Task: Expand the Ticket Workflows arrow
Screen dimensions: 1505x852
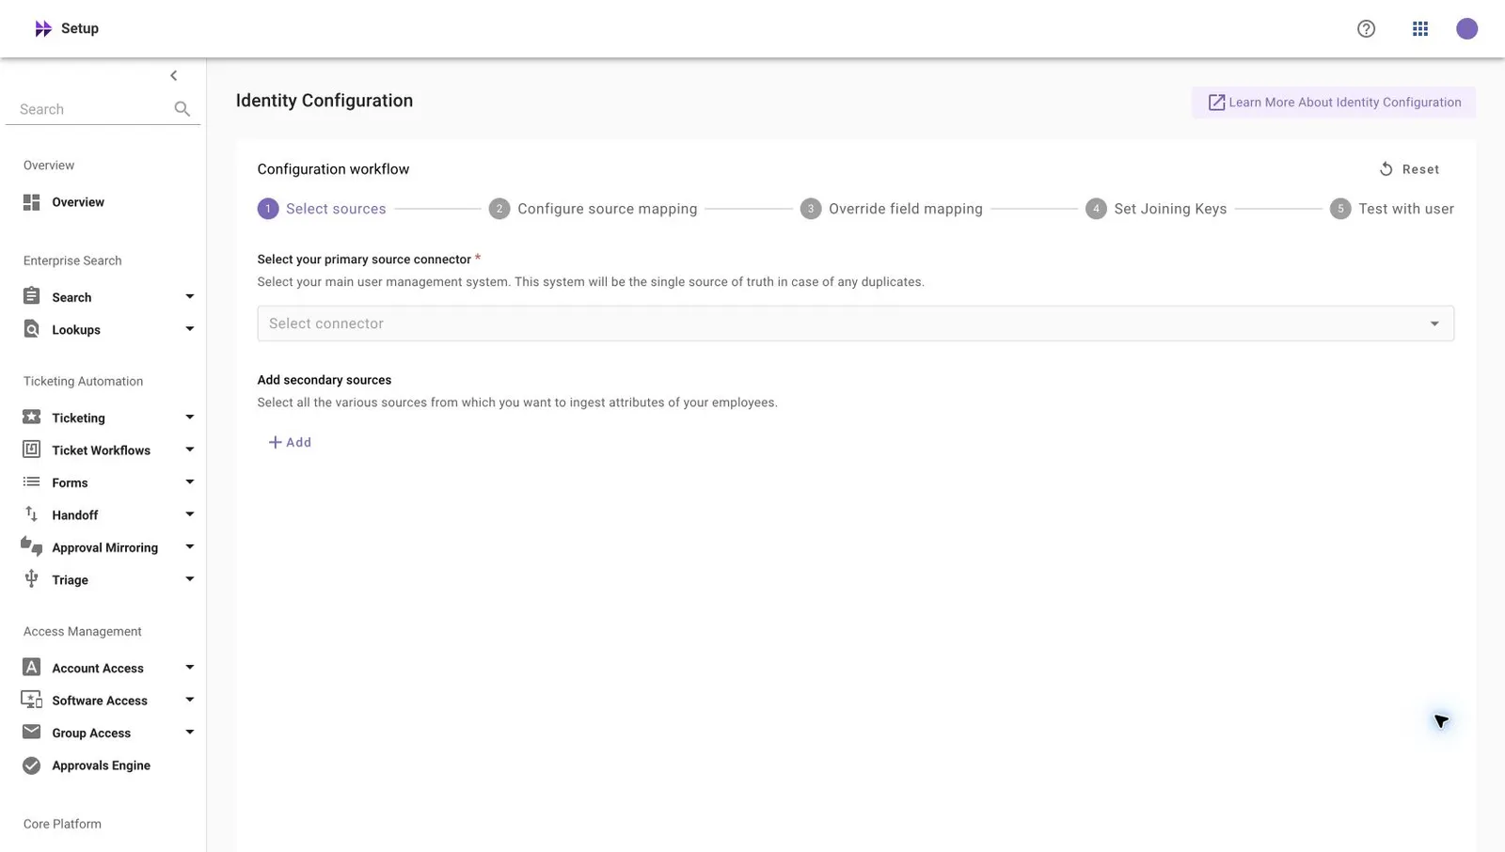Action: coord(190,450)
